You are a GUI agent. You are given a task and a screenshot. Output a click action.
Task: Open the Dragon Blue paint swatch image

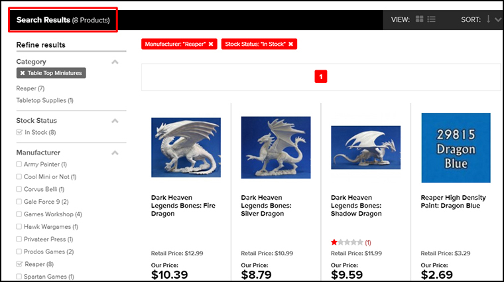pos(456,147)
